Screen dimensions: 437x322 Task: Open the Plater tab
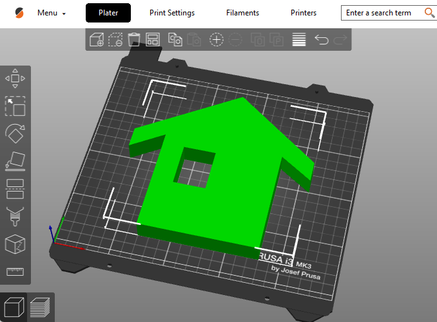point(108,13)
